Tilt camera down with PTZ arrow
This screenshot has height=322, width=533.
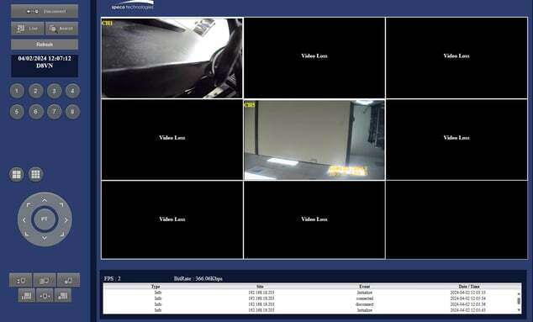point(45,238)
